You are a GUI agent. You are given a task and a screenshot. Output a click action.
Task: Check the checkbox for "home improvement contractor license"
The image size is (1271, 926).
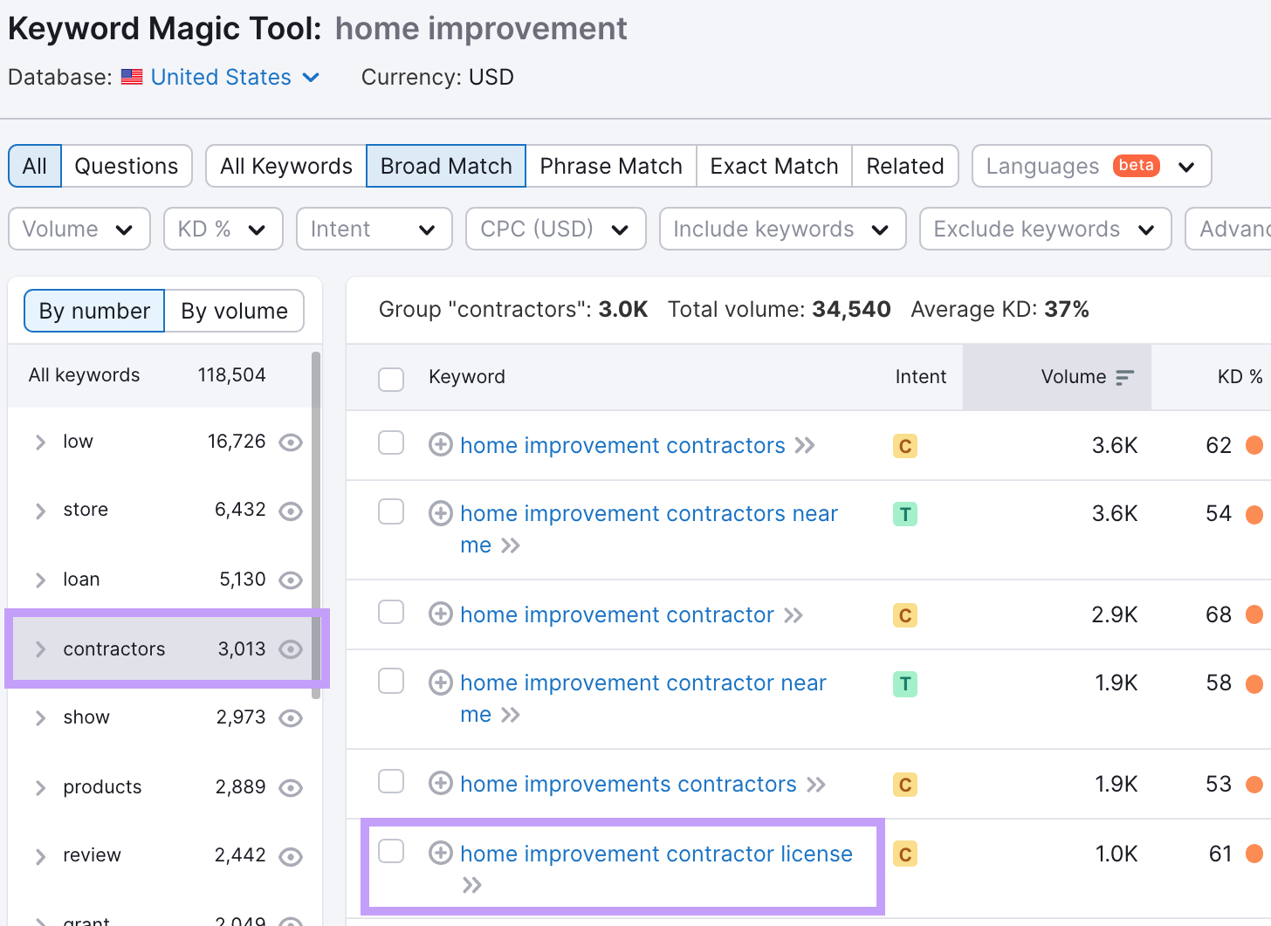pyautogui.click(x=390, y=851)
